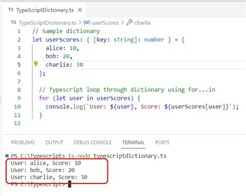Click line number 1 in the gutter

click(x=19, y=31)
